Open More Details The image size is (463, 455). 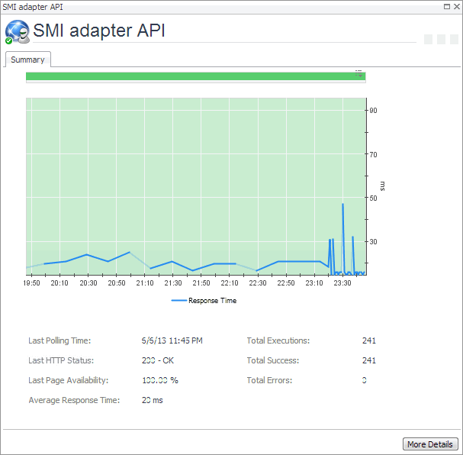[429, 444]
